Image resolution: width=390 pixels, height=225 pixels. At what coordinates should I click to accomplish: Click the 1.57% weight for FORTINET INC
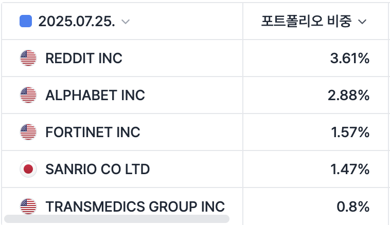(350, 132)
